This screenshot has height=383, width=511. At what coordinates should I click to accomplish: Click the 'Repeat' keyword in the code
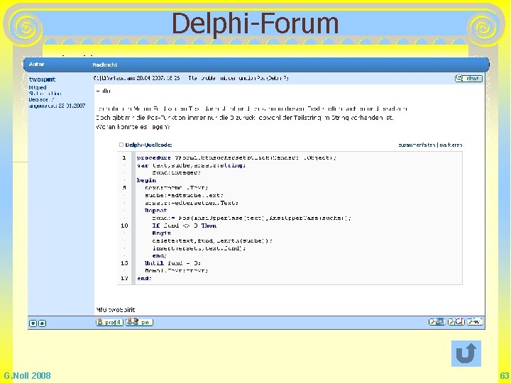click(155, 211)
